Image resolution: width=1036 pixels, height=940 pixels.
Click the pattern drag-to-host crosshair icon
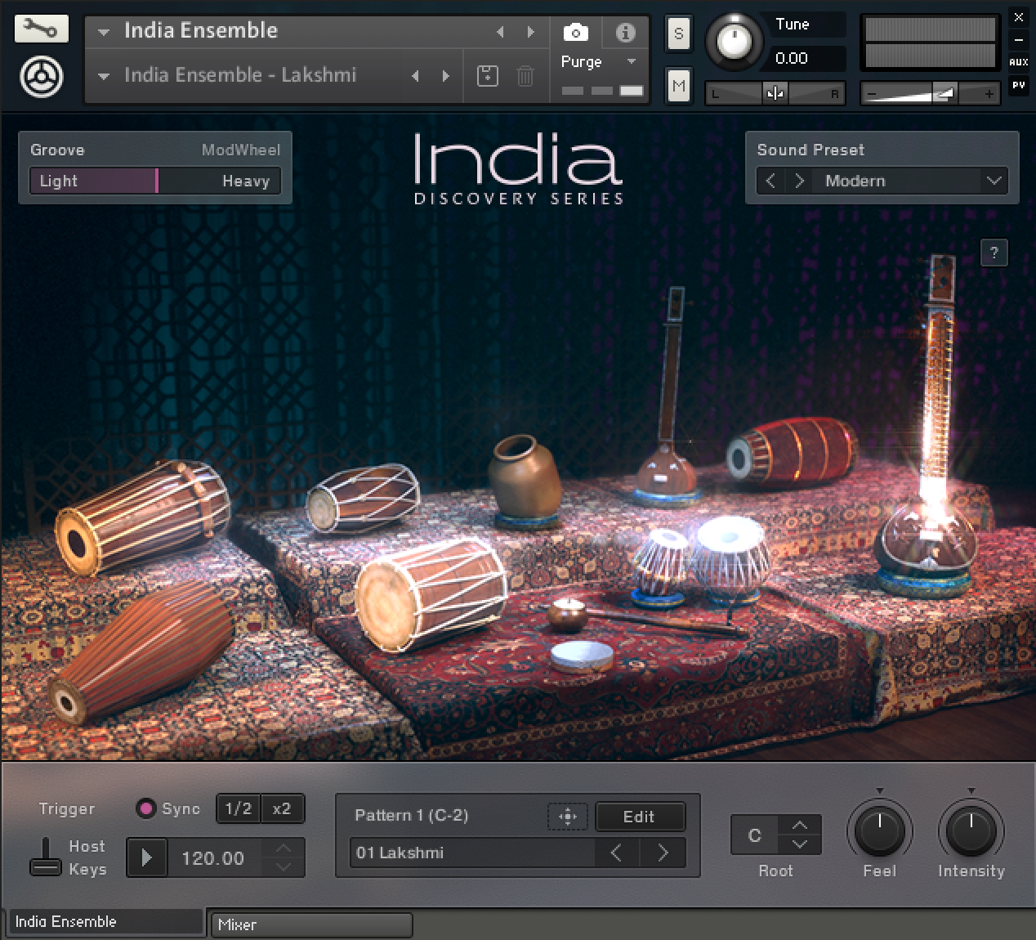pos(567,816)
